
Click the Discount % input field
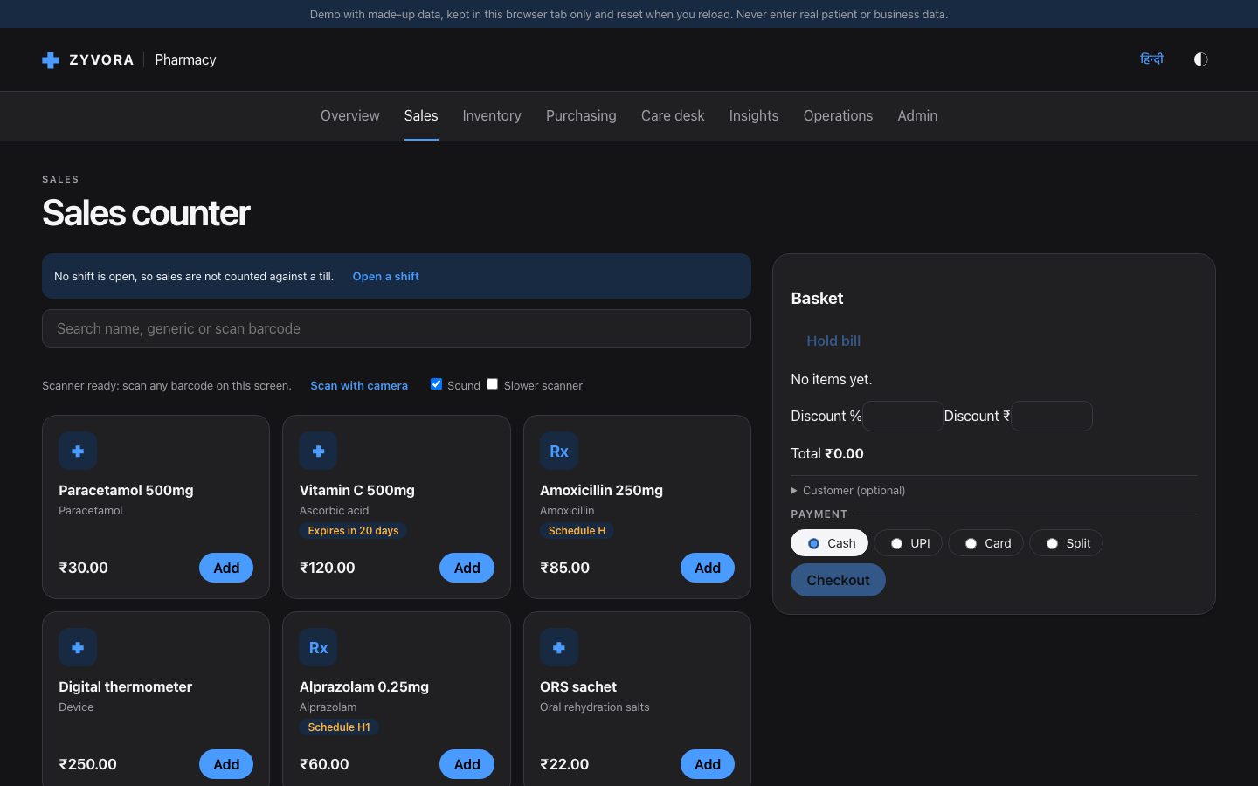tap(903, 416)
